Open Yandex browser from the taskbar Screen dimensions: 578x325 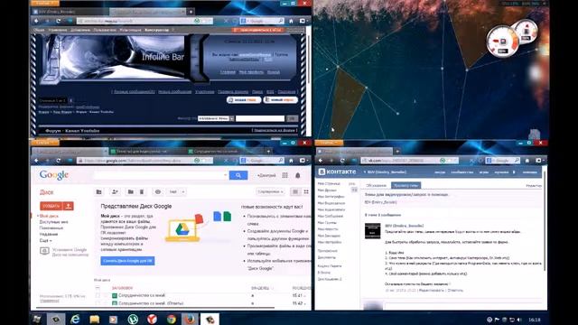click(152, 319)
